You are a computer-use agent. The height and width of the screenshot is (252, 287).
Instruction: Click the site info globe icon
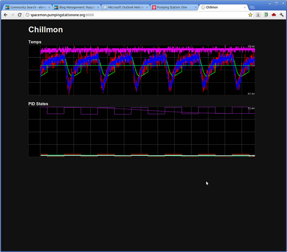pyautogui.click(x=27, y=15)
